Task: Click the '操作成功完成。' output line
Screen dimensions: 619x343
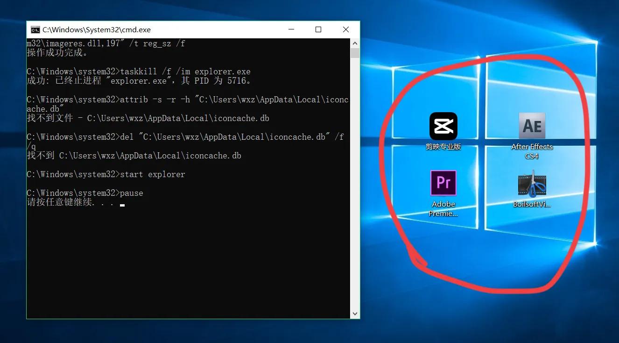Action: click(57, 53)
